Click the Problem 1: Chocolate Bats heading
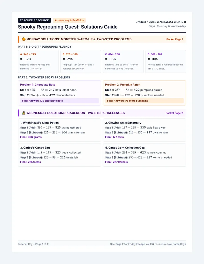This screenshot has width=204, height=264. click(x=37, y=85)
